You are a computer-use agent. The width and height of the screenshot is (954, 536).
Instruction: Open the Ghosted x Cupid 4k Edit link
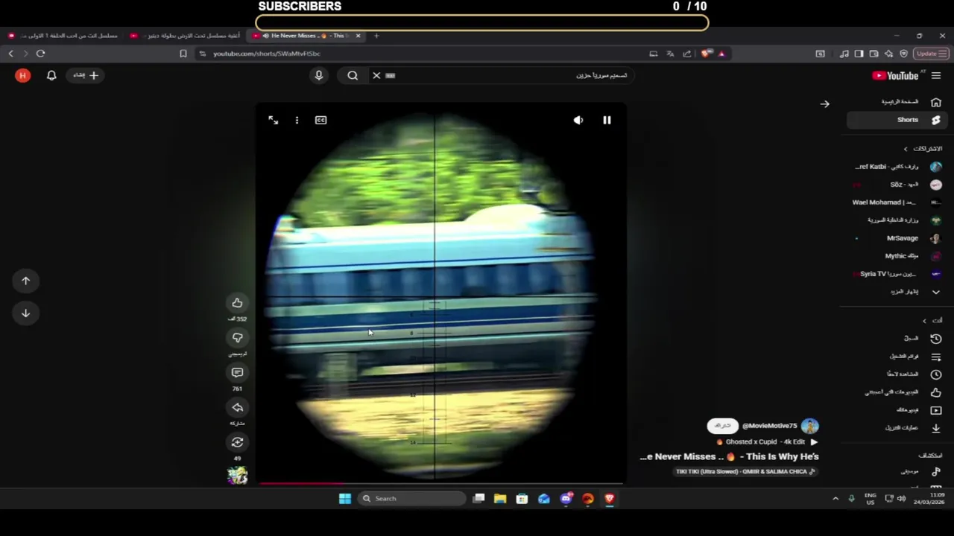(x=768, y=442)
